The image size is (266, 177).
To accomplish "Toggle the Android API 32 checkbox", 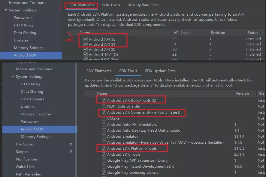I will pos(86,39).
